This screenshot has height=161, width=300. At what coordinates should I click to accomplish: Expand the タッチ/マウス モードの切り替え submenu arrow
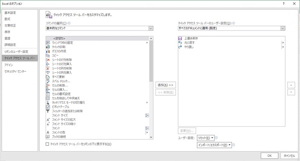click(147, 102)
